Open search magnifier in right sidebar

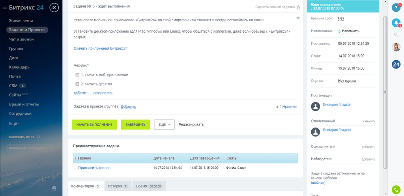(396, 34)
